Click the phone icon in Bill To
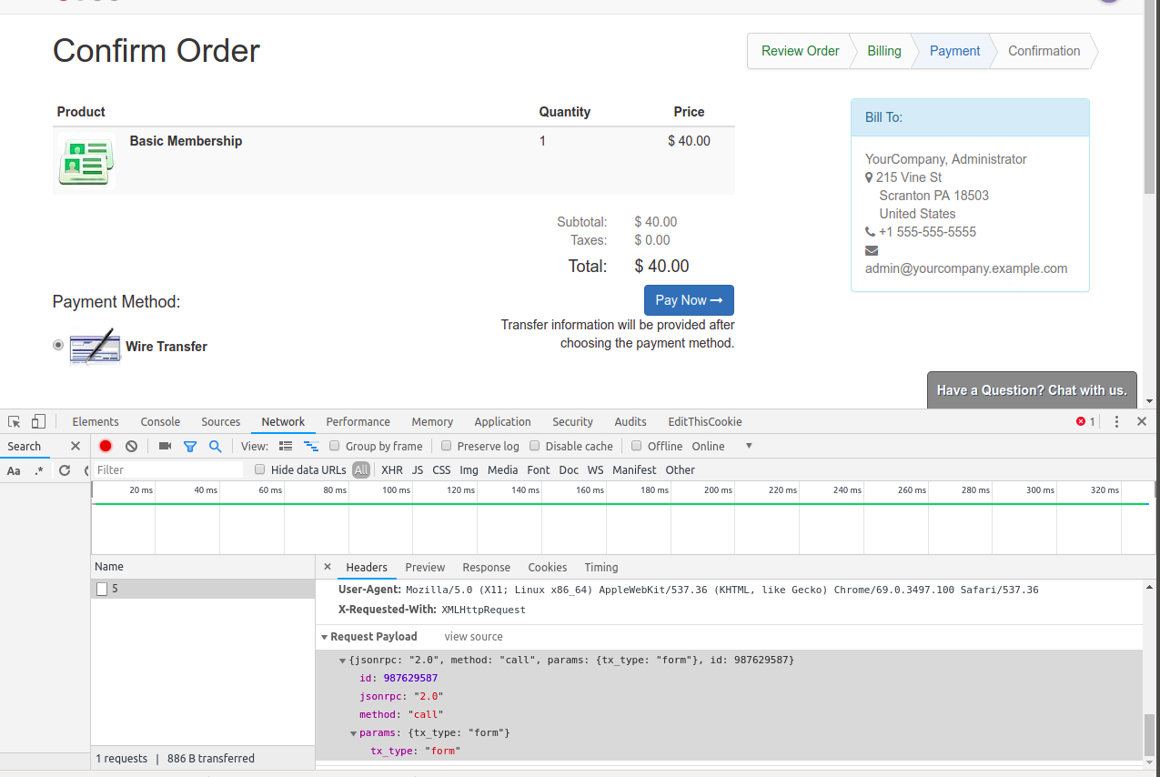The height and width of the screenshot is (777, 1160). coord(870,232)
